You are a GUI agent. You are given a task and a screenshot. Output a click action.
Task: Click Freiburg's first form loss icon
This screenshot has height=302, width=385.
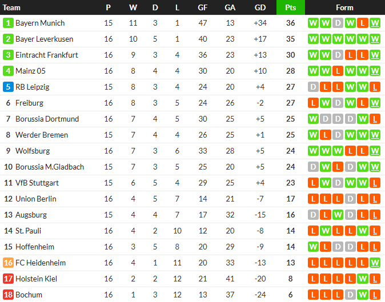312,103
